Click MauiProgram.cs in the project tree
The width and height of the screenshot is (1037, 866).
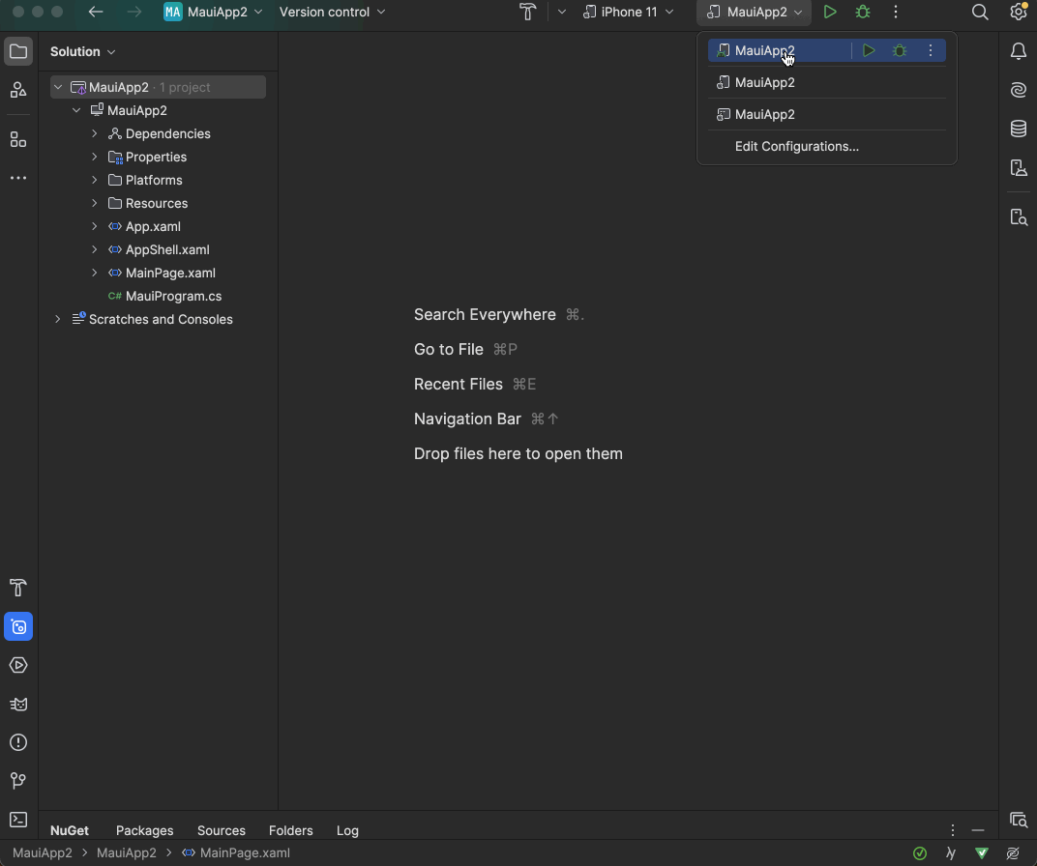[x=174, y=296]
